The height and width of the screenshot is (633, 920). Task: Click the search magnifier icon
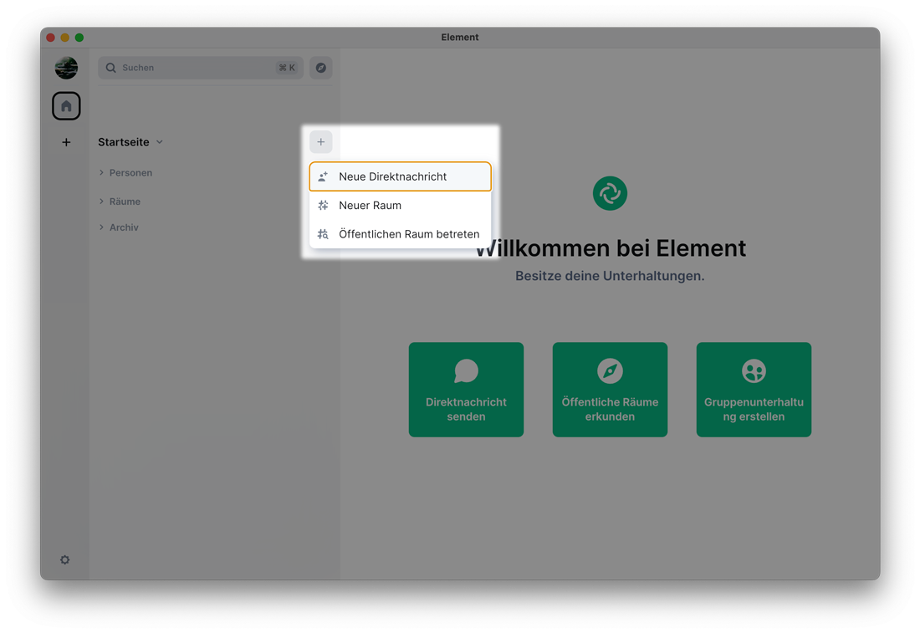(x=111, y=68)
